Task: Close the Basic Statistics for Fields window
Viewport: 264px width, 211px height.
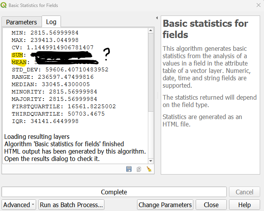Action: click(258, 5)
